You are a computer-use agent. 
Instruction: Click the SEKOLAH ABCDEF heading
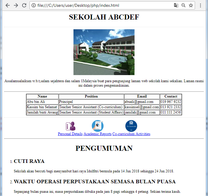pyautogui.click(x=104, y=17)
